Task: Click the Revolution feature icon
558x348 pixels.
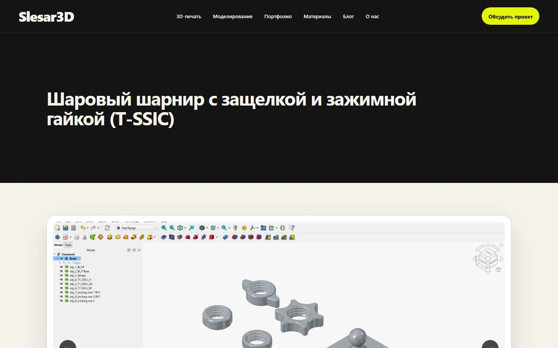Action: [118, 237]
